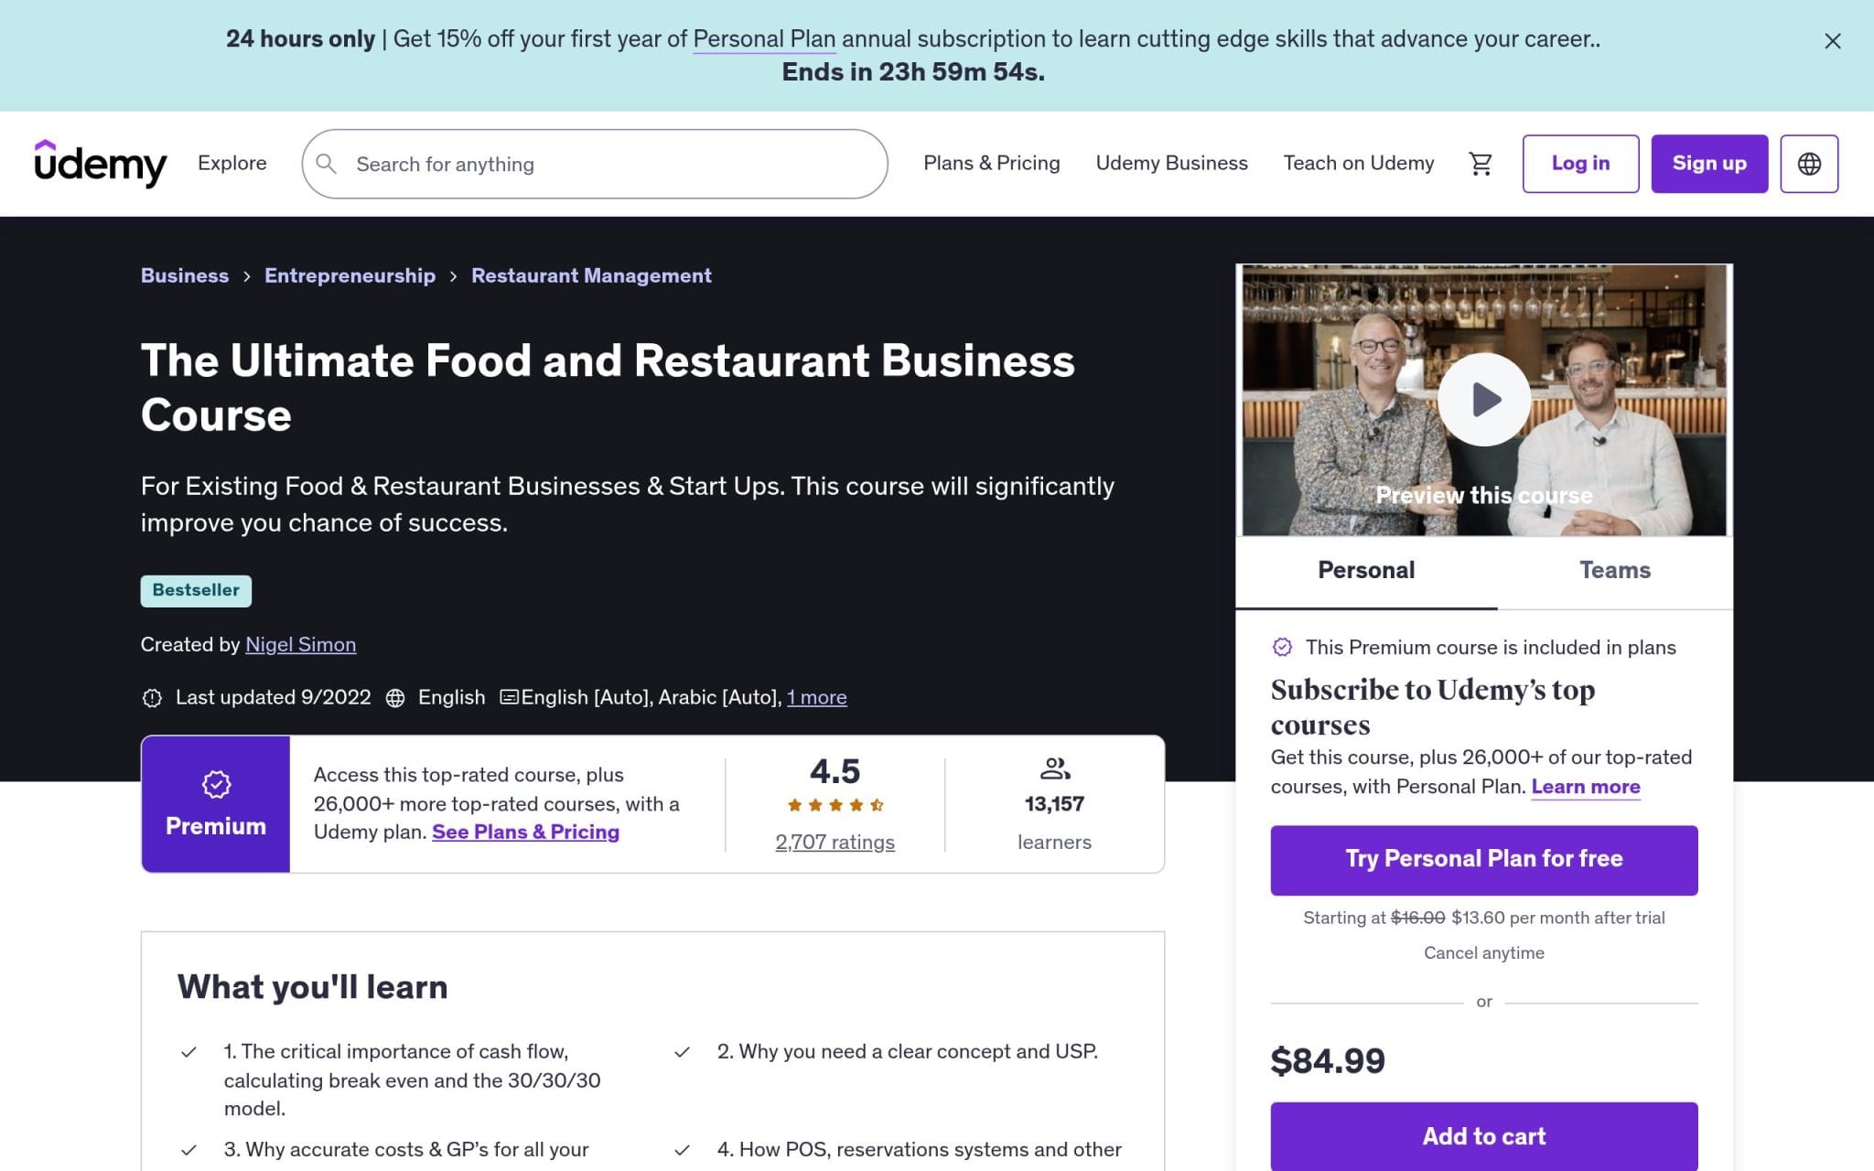This screenshot has height=1171, width=1874.
Task: Click checkmark beside cash flow item
Action: [188, 1052]
